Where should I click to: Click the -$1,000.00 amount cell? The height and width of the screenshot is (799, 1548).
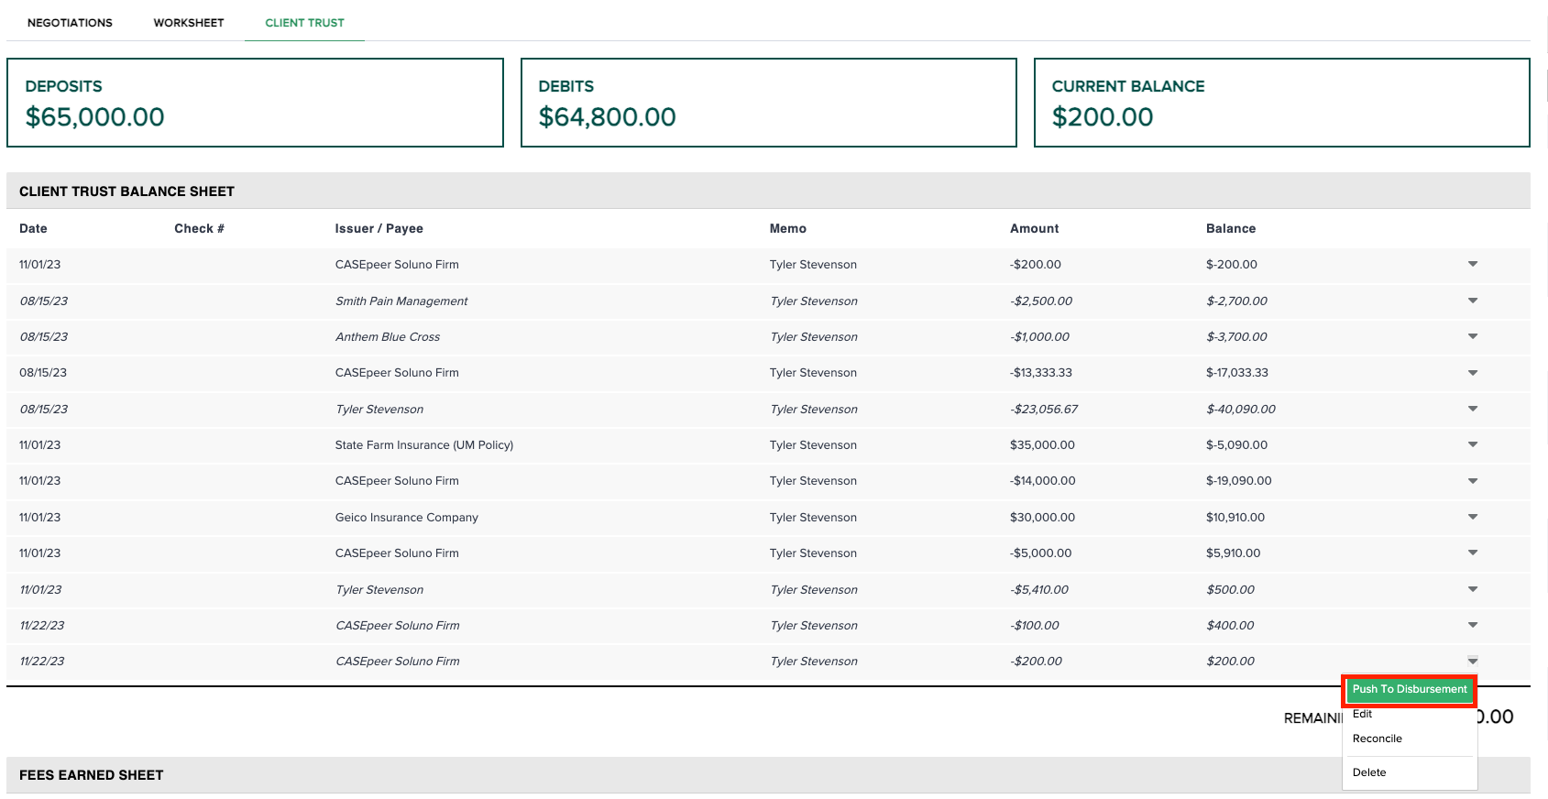pos(1039,336)
